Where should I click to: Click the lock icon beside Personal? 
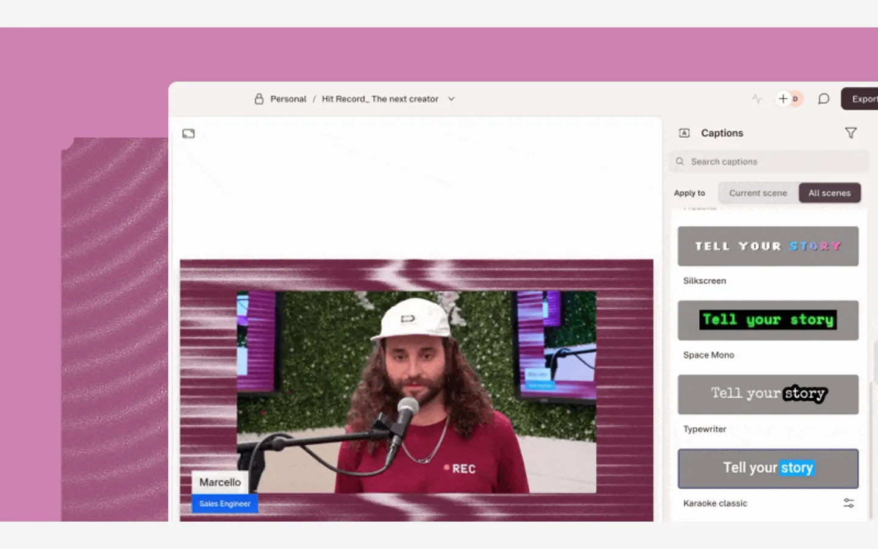[259, 99]
